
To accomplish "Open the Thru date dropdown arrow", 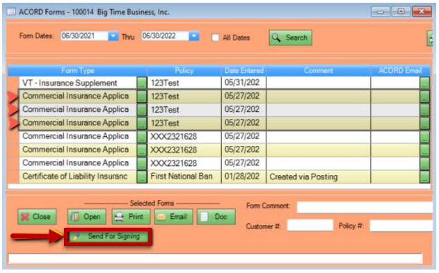I will click(x=193, y=36).
